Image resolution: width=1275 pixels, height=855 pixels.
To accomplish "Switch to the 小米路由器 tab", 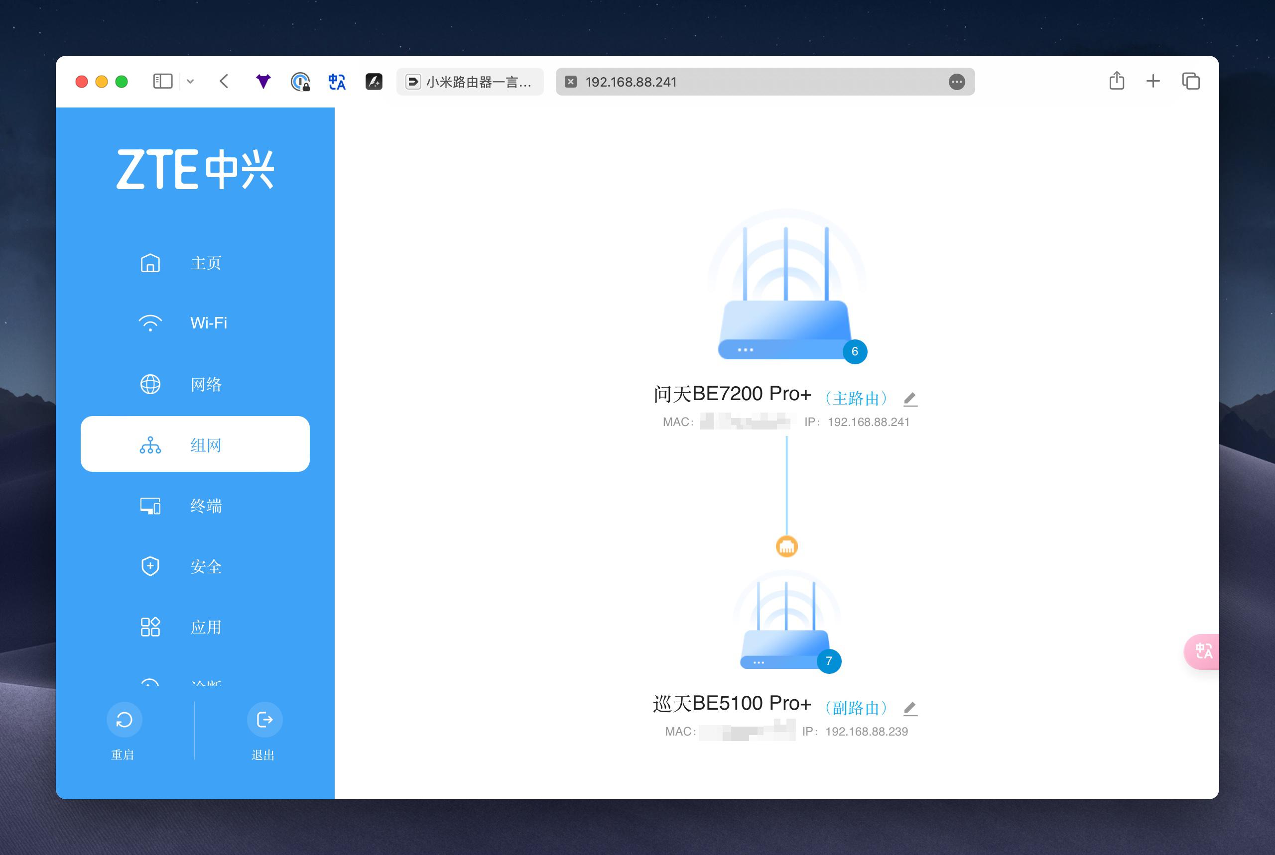I will (x=470, y=82).
